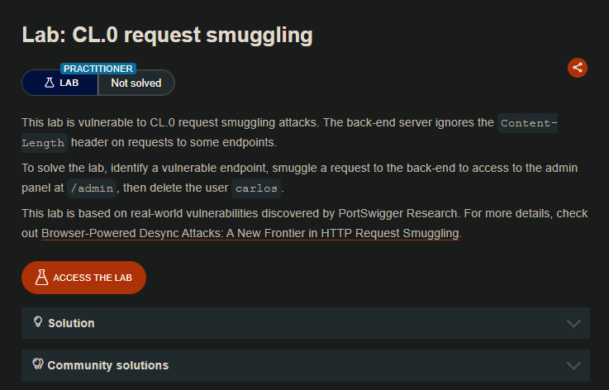Click the flask icon in the LAB badge
This screenshot has height=390, width=609.
click(50, 83)
